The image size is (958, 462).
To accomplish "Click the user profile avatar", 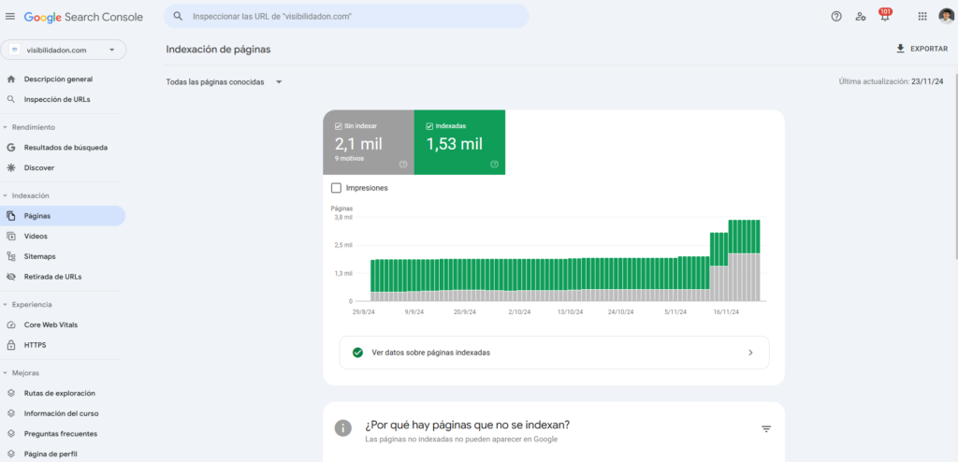I will tap(946, 17).
